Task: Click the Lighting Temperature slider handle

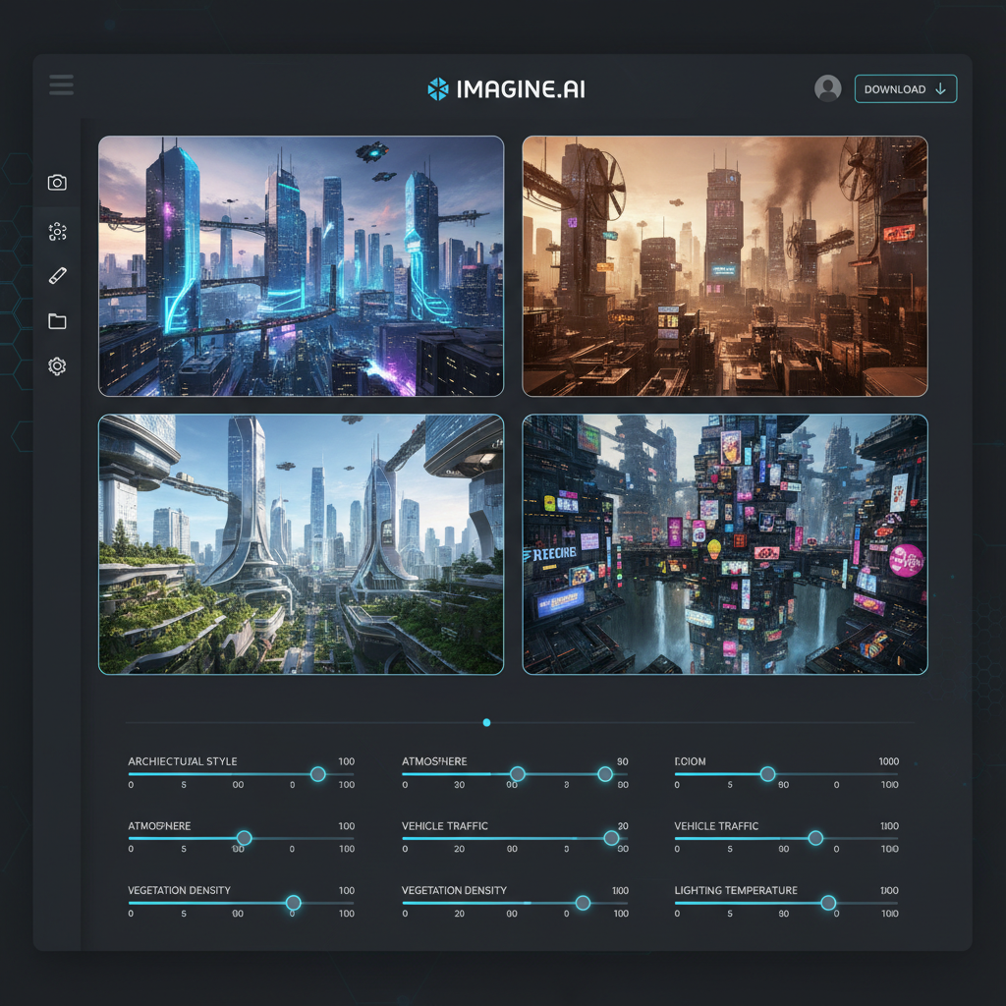Action: 828,903
